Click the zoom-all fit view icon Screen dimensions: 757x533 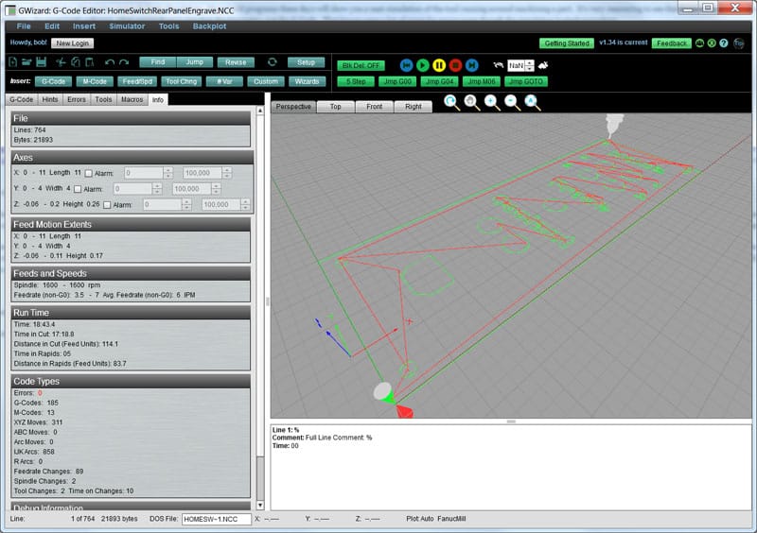(533, 102)
